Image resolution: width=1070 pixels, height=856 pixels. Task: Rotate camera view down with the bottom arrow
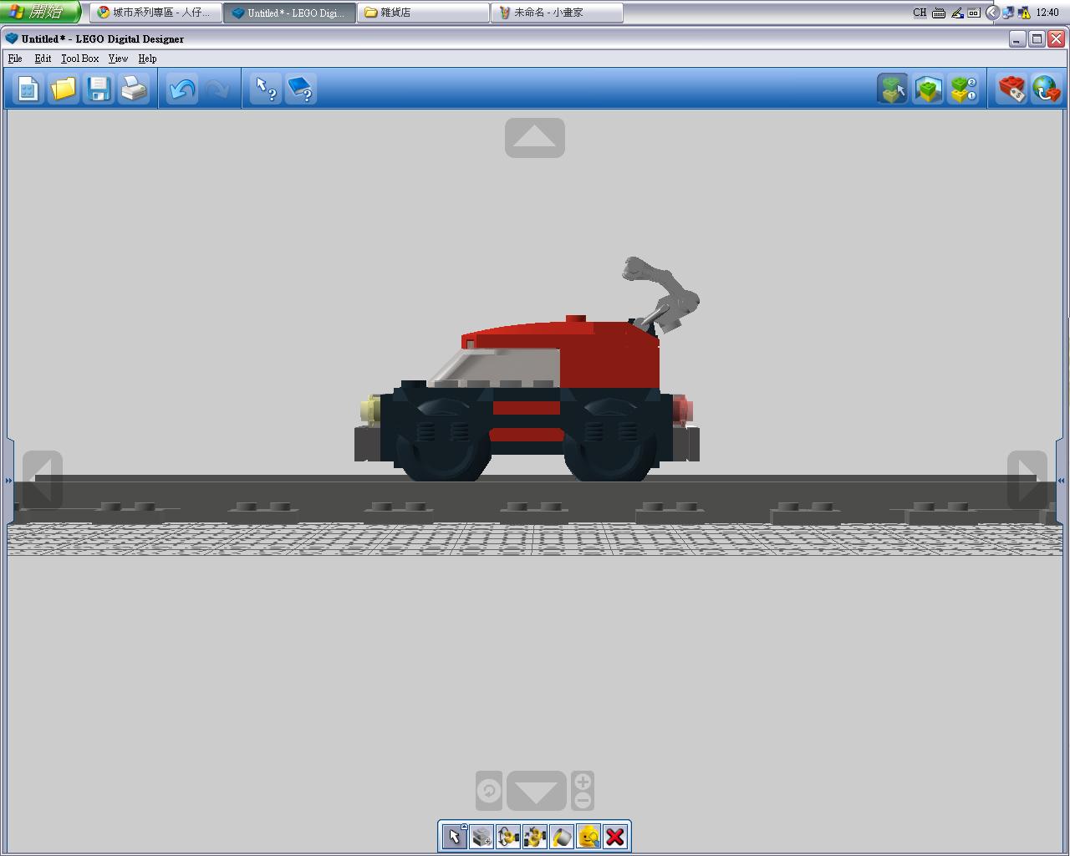point(536,791)
